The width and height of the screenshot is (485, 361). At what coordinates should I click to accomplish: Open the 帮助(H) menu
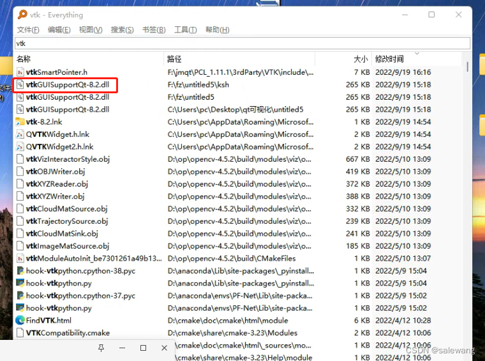pyautogui.click(x=218, y=30)
